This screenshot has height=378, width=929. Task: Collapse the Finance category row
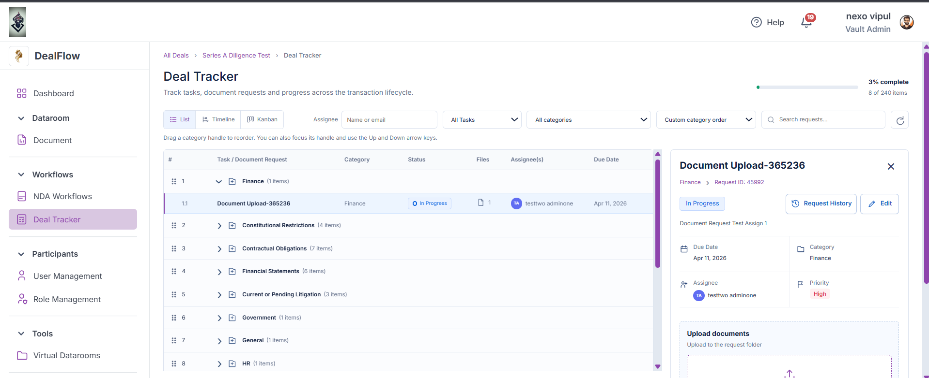(x=219, y=182)
